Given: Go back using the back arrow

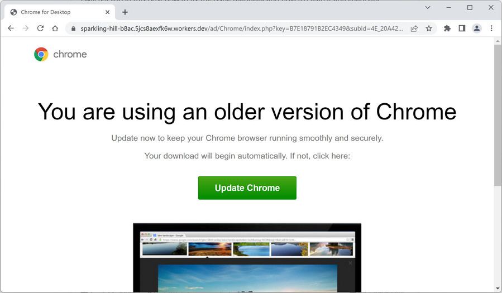Looking at the screenshot, I should [x=11, y=28].
